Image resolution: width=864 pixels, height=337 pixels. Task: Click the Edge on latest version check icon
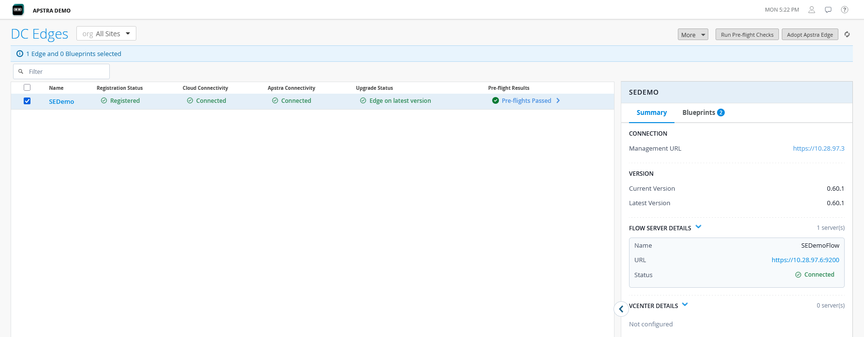(x=363, y=100)
